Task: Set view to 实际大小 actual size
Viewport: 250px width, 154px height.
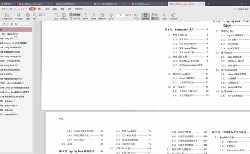Action: (64, 16)
